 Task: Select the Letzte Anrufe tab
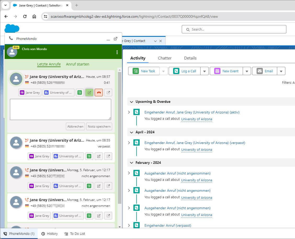click(x=49, y=64)
